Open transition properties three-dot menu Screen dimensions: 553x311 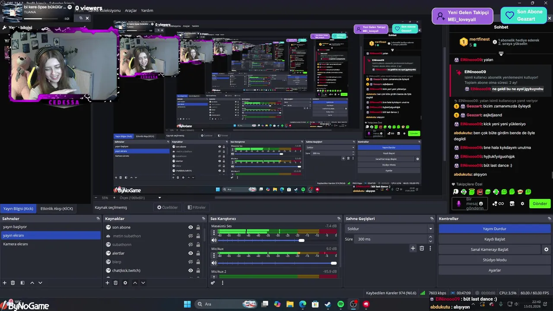click(x=430, y=248)
